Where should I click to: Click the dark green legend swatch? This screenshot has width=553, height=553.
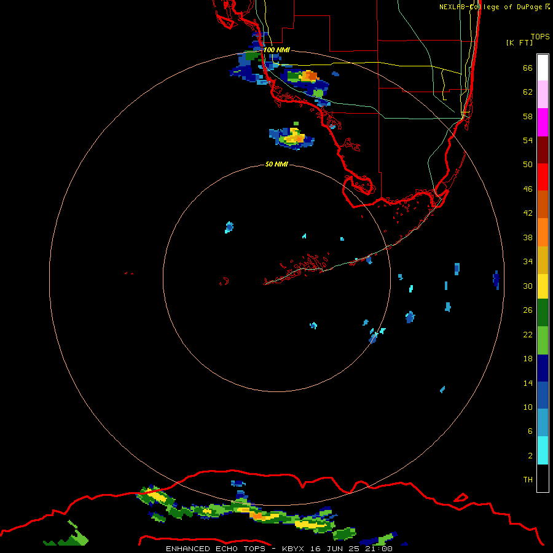[x=543, y=313]
